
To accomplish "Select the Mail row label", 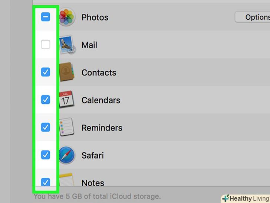I will tap(89, 45).
